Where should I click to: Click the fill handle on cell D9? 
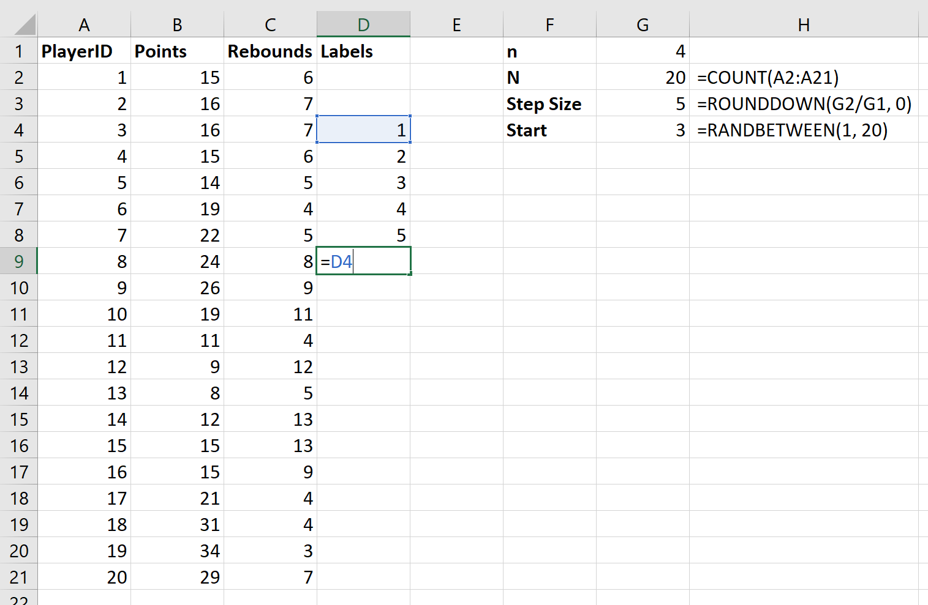pyautogui.click(x=410, y=274)
